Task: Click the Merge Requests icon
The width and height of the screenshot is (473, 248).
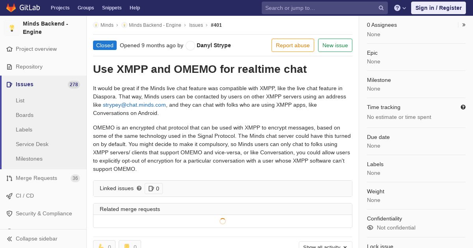Action: (x=9, y=178)
